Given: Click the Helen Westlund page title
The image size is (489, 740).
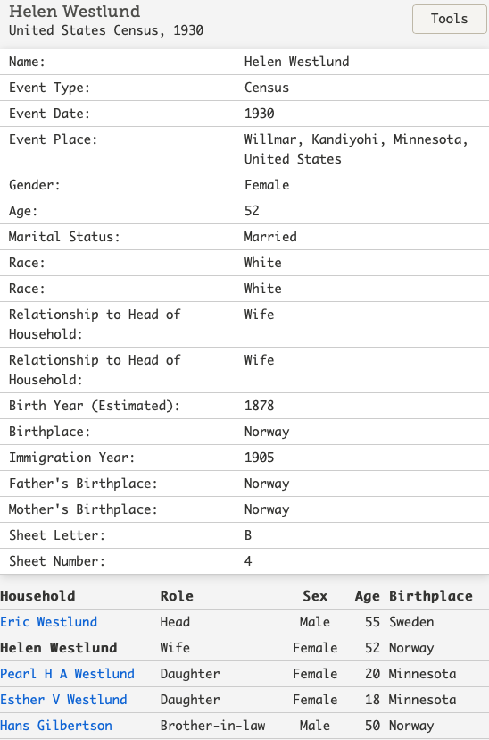Looking at the screenshot, I should click(74, 11).
